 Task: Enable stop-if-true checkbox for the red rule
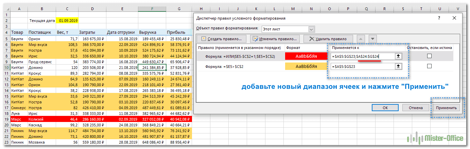coord(429,56)
